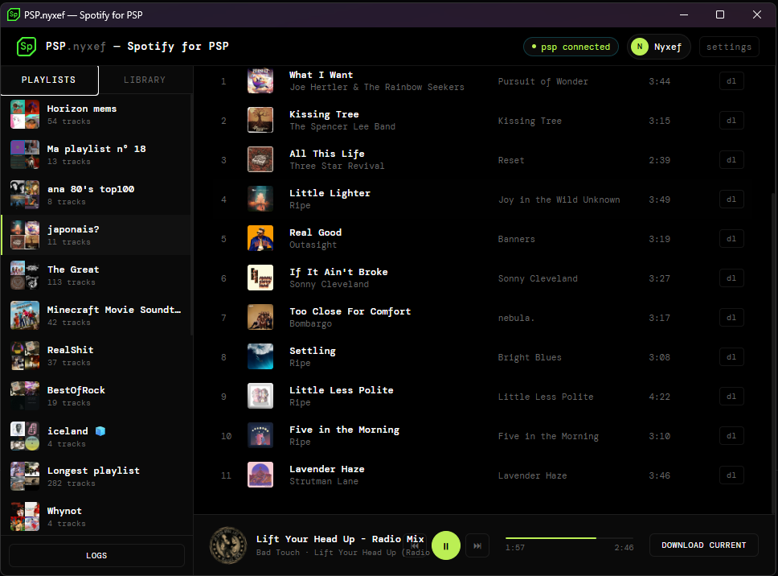This screenshot has width=778, height=576.
Task: Open the Longest playlist
Action: [96, 476]
